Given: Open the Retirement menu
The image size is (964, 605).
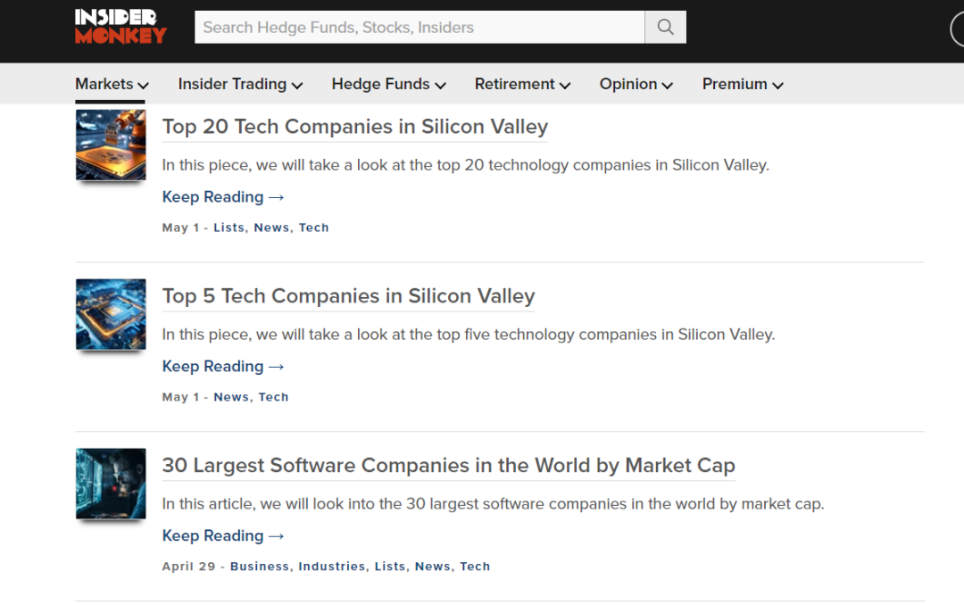Looking at the screenshot, I should (x=522, y=84).
